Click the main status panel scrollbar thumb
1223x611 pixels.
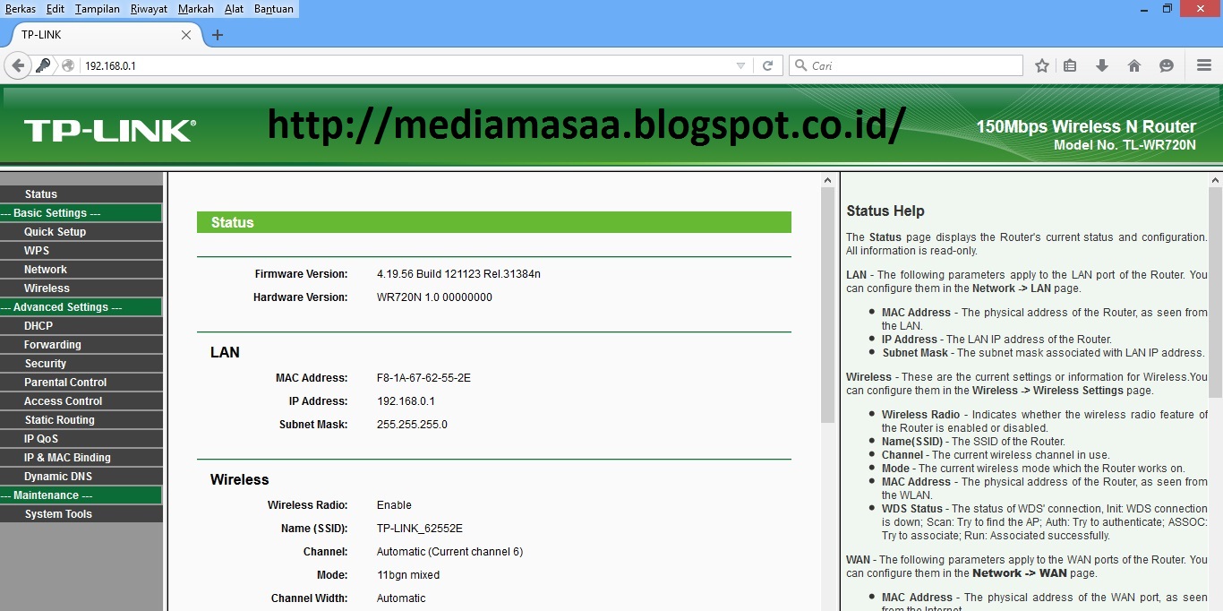click(x=827, y=305)
